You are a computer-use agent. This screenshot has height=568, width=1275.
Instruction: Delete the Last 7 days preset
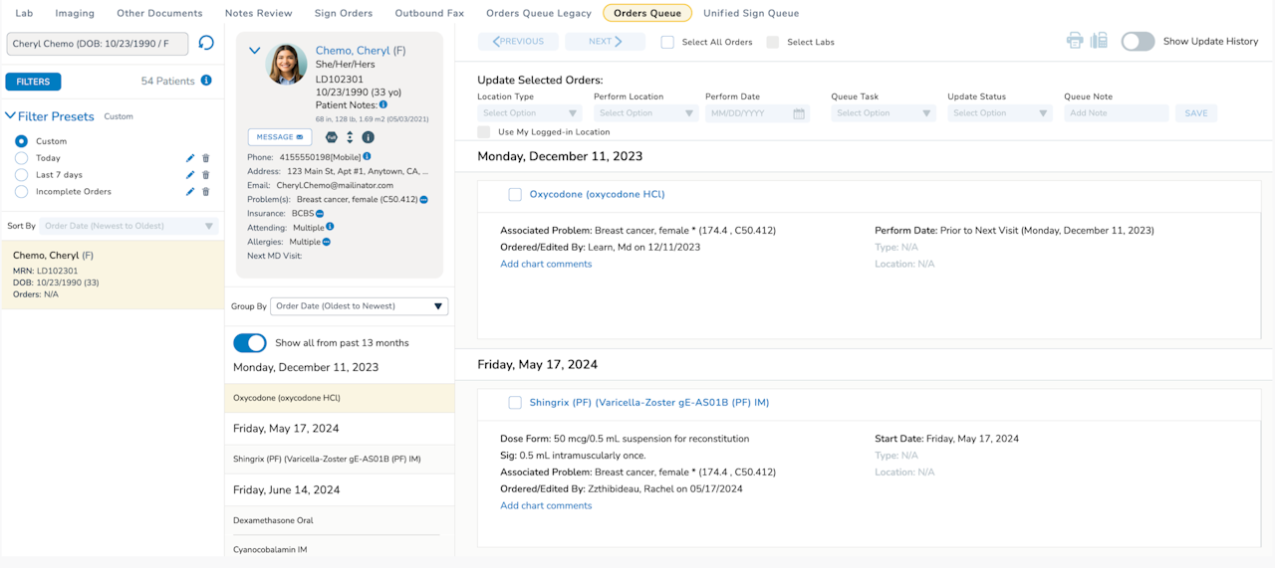206,175
